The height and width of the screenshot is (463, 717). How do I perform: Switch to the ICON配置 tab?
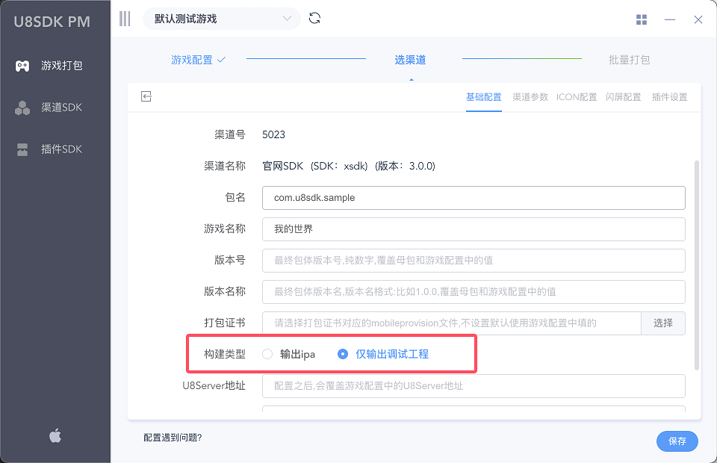pos(577,97)
